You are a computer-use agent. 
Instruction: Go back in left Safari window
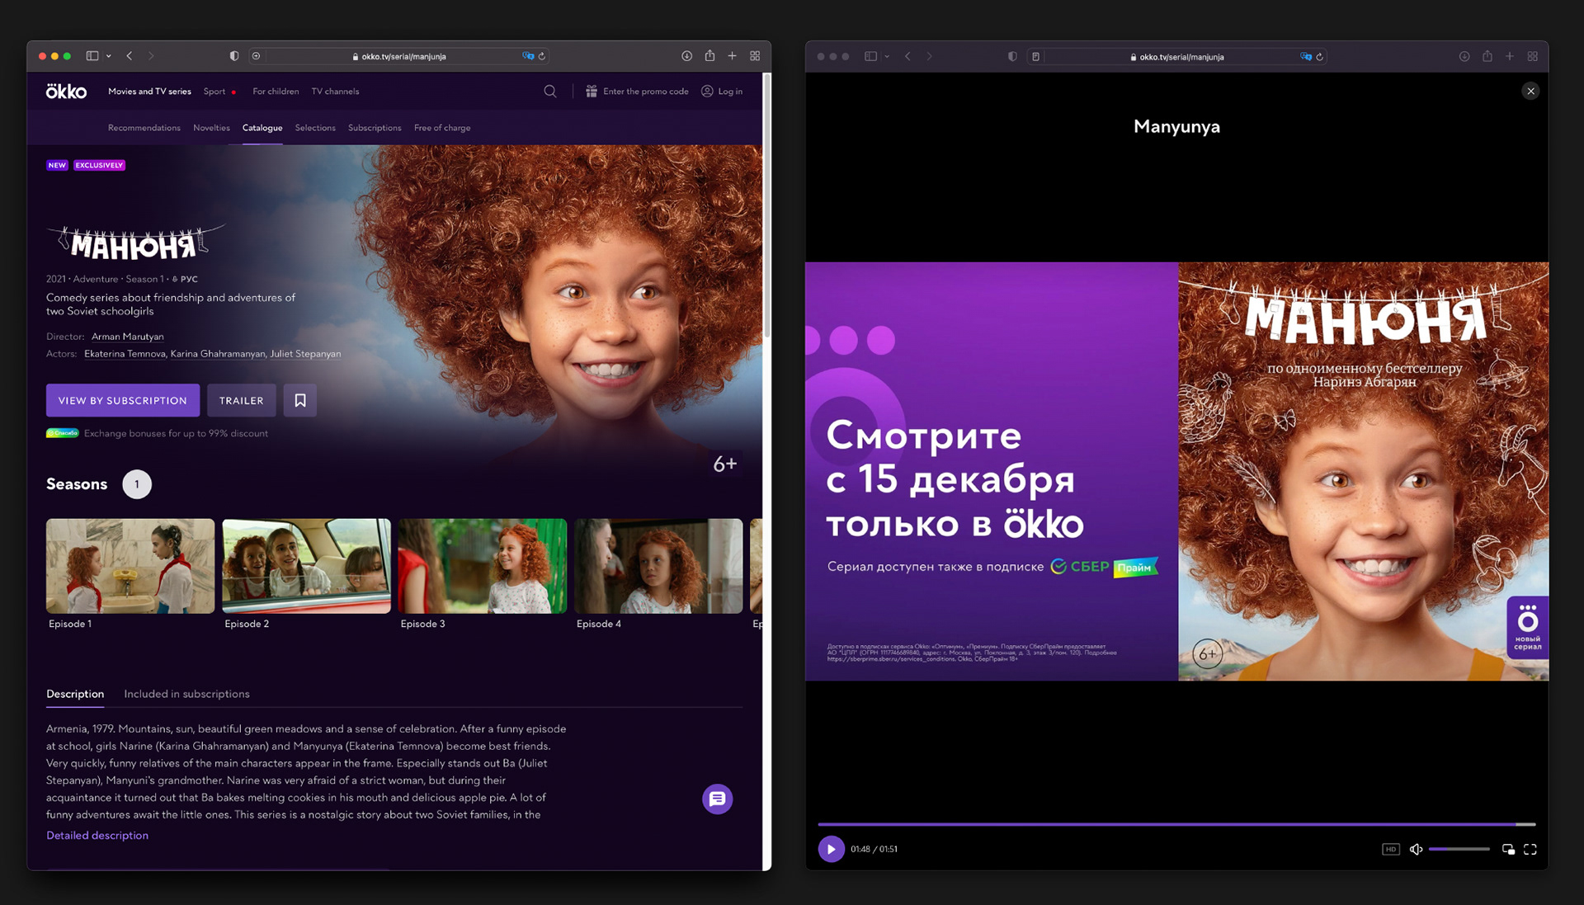point(130,56)
